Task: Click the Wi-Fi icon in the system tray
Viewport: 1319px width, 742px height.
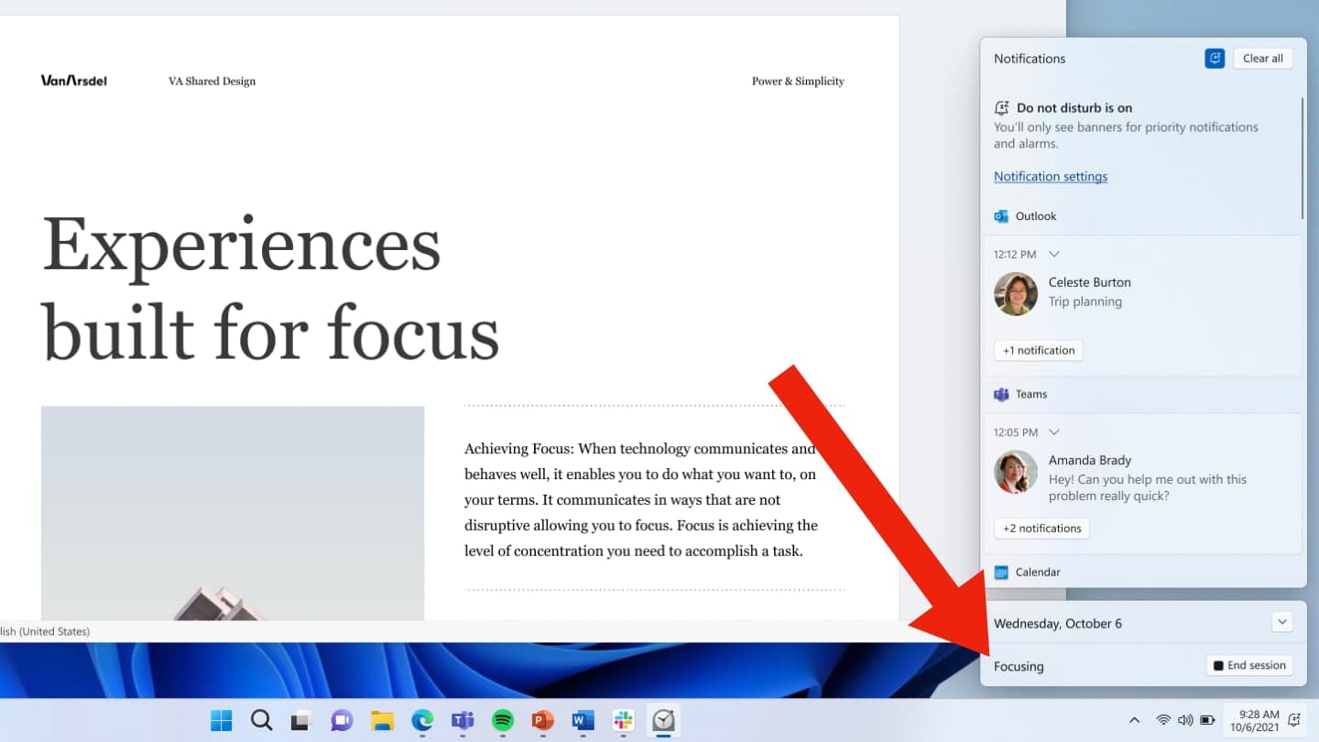Action: (x=1163, y=720)
